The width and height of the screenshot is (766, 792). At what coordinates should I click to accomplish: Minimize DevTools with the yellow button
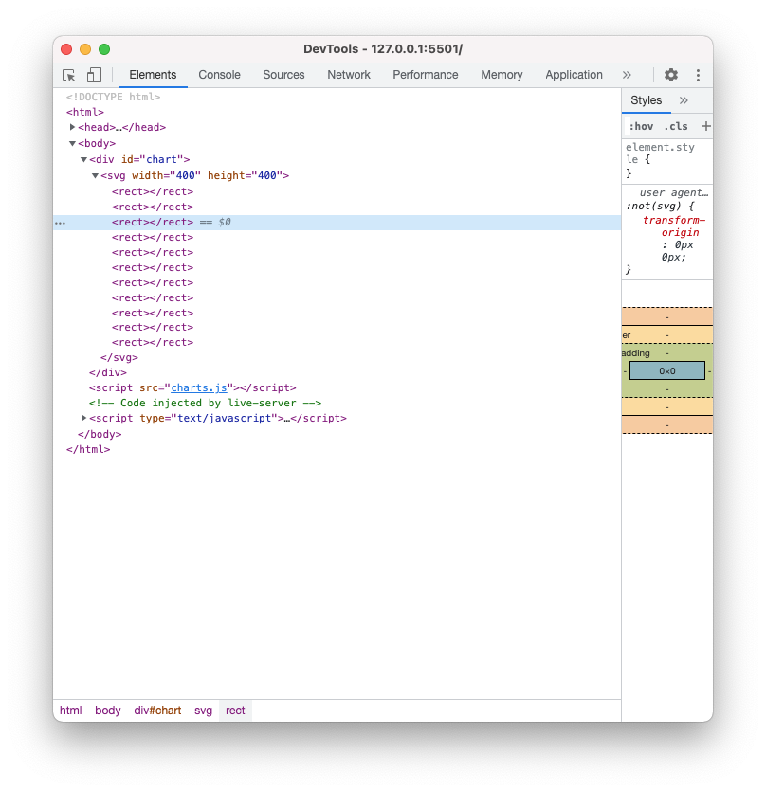[85, 49]
